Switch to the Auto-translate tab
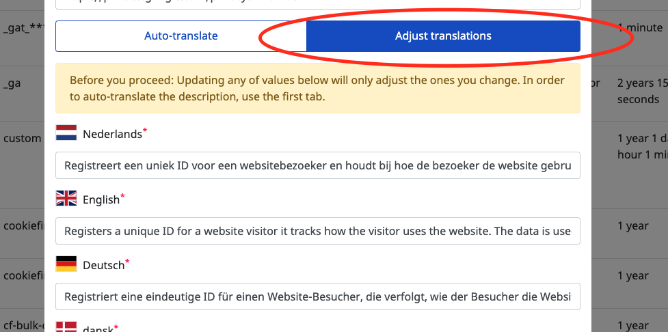668x332 pixels. [x=181, y=36]
